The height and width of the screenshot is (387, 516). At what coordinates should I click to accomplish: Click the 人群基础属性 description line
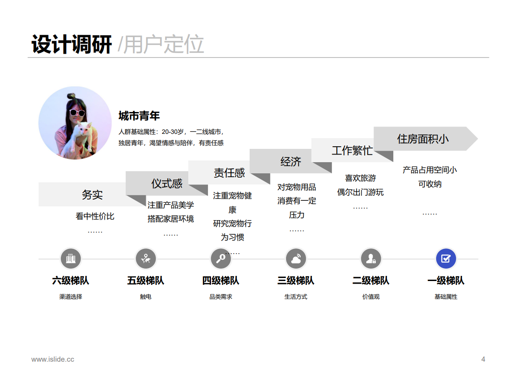[x=171, y=132]
